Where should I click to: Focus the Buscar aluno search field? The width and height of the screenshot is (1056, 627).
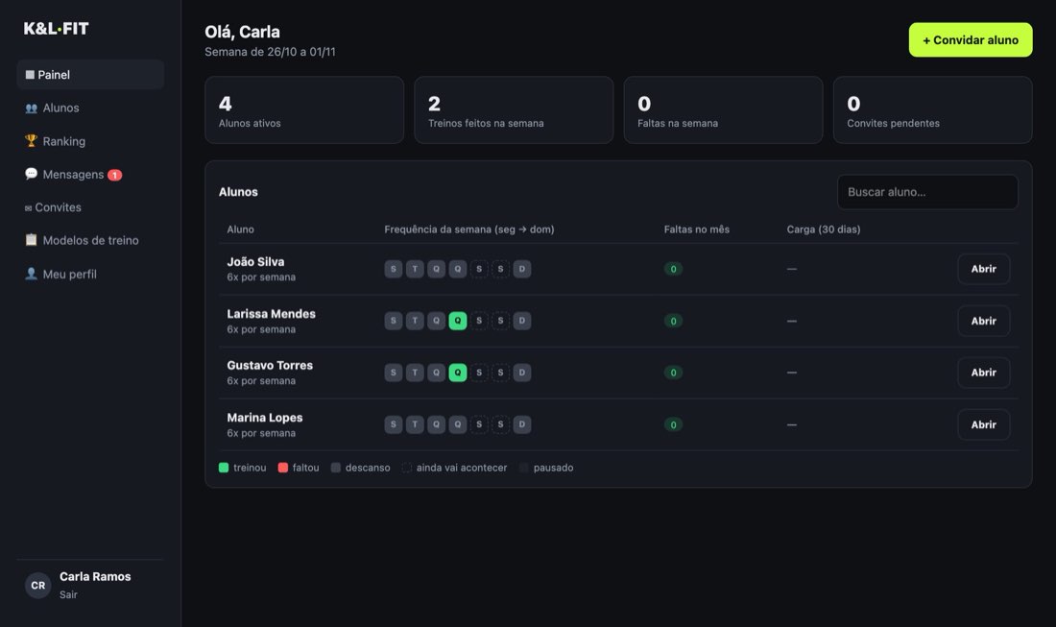pyautogui.click(x=927, y=192)
